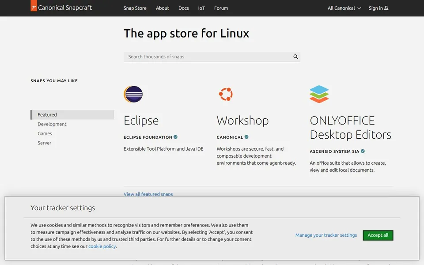
Task: Select the Server category
Action: (x=44, y=143)
